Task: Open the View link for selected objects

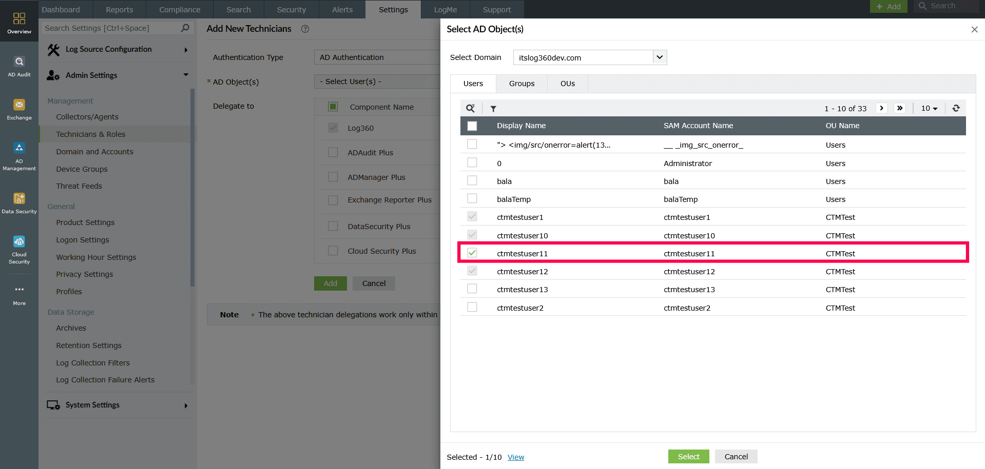Action: pos(516,457)
